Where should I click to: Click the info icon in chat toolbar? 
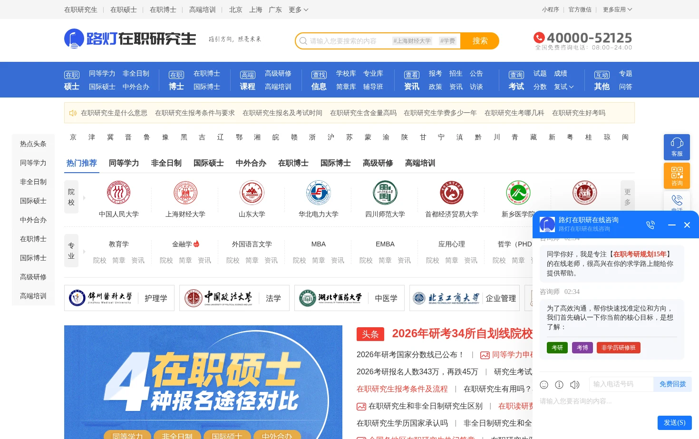(x=559, y=384)
